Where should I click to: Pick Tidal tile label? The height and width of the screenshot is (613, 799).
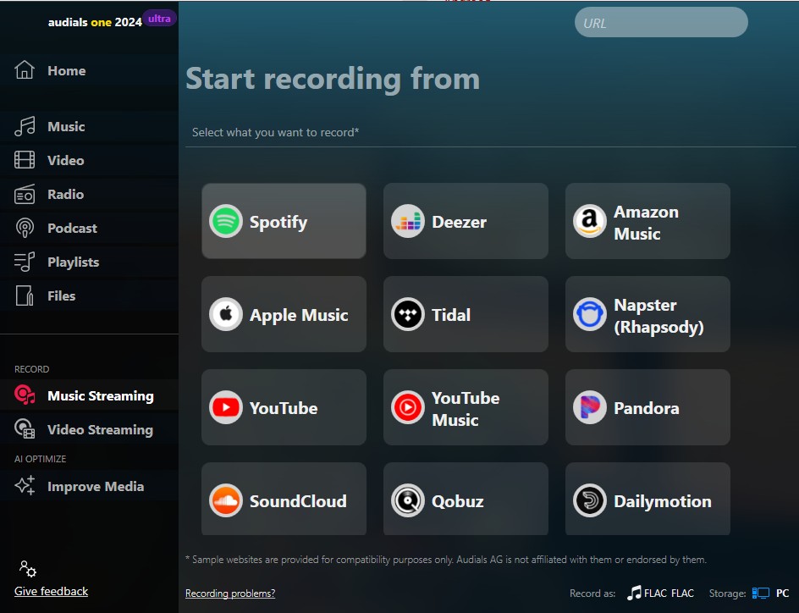click(x=451, y=315)
